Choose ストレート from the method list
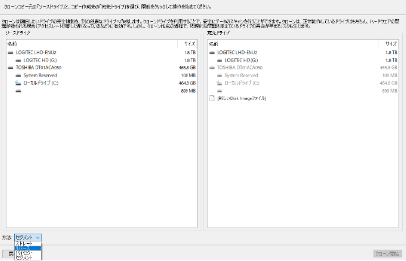 25,244
